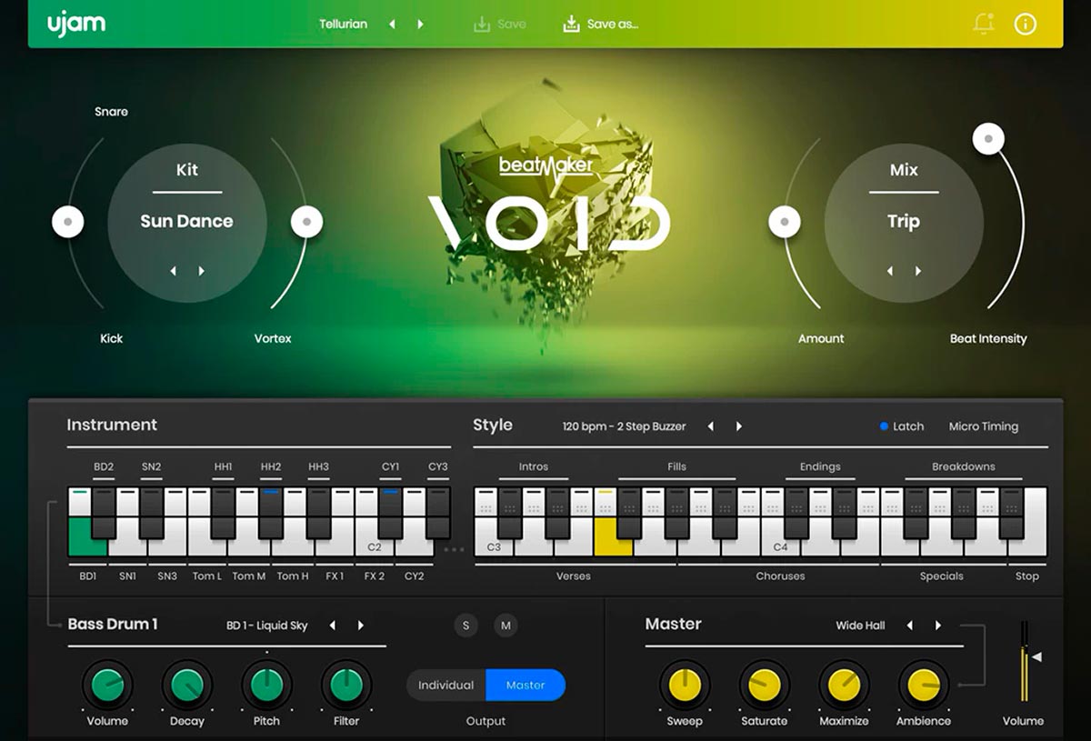
Task: Click the Save download icon
Action: pos(482,24)
